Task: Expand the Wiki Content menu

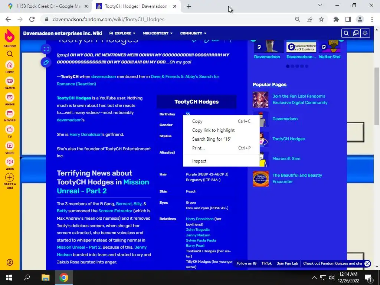Action: tap(158, 33)
